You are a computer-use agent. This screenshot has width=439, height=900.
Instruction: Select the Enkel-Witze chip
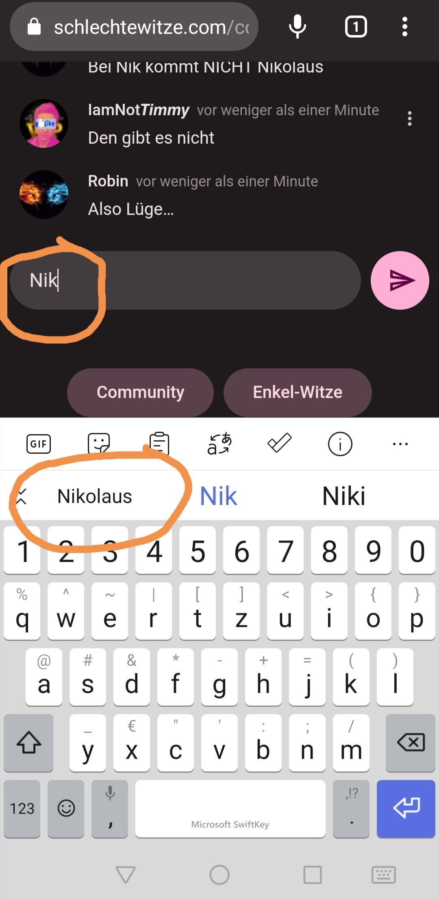click(298, 392)
